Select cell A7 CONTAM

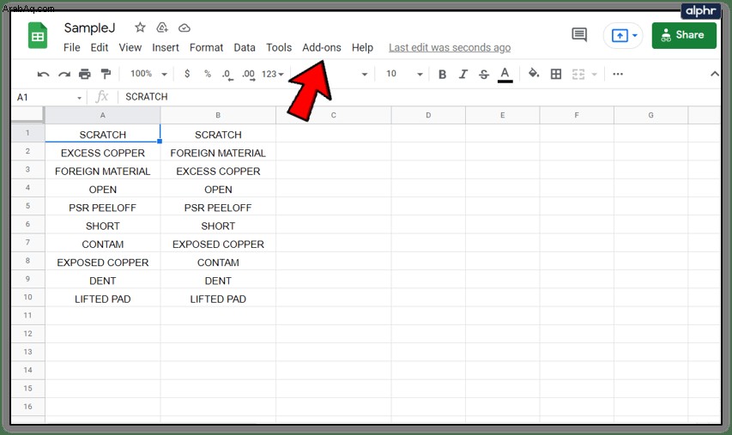click(103, 245)
